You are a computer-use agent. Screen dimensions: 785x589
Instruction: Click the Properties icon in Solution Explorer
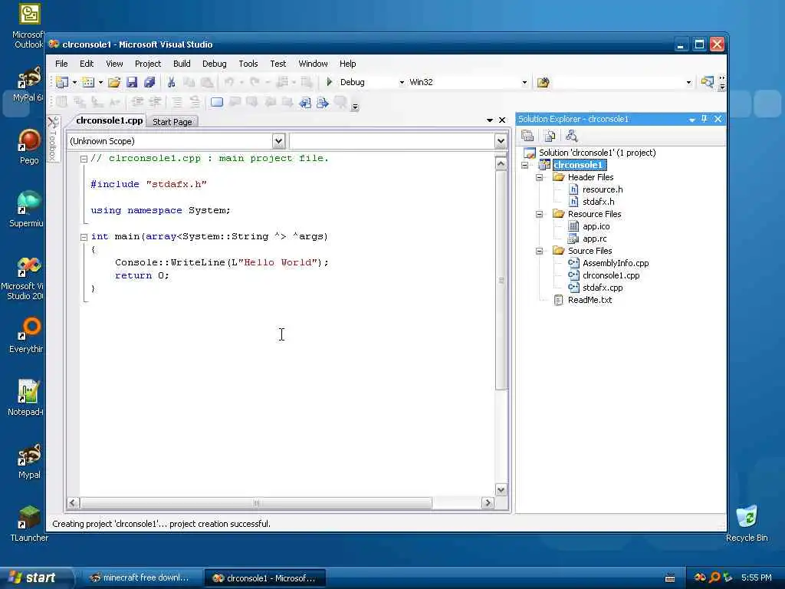tap(527, 136)
